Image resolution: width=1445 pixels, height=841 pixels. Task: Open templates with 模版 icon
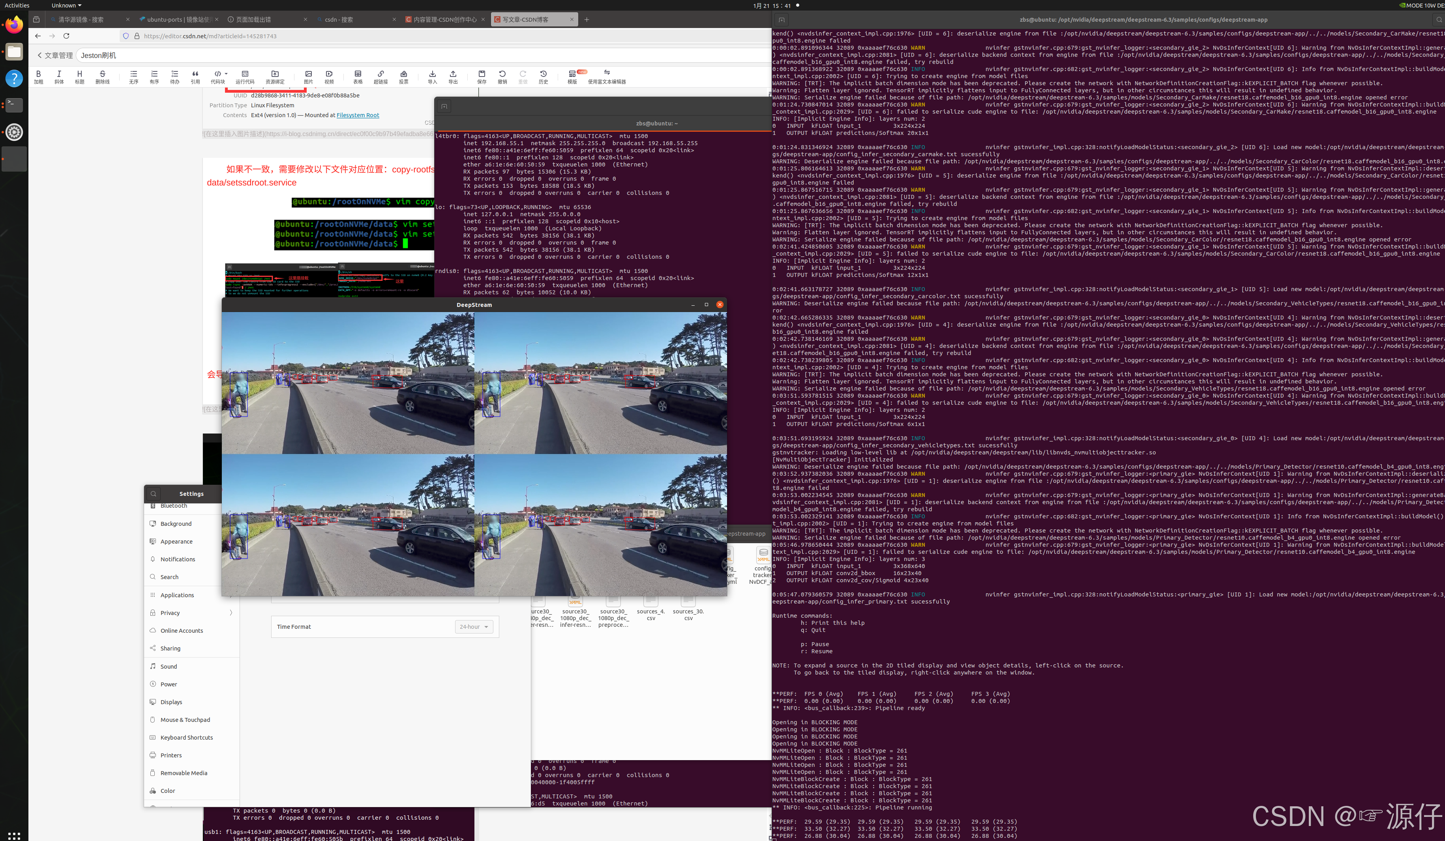click(572, 77)
